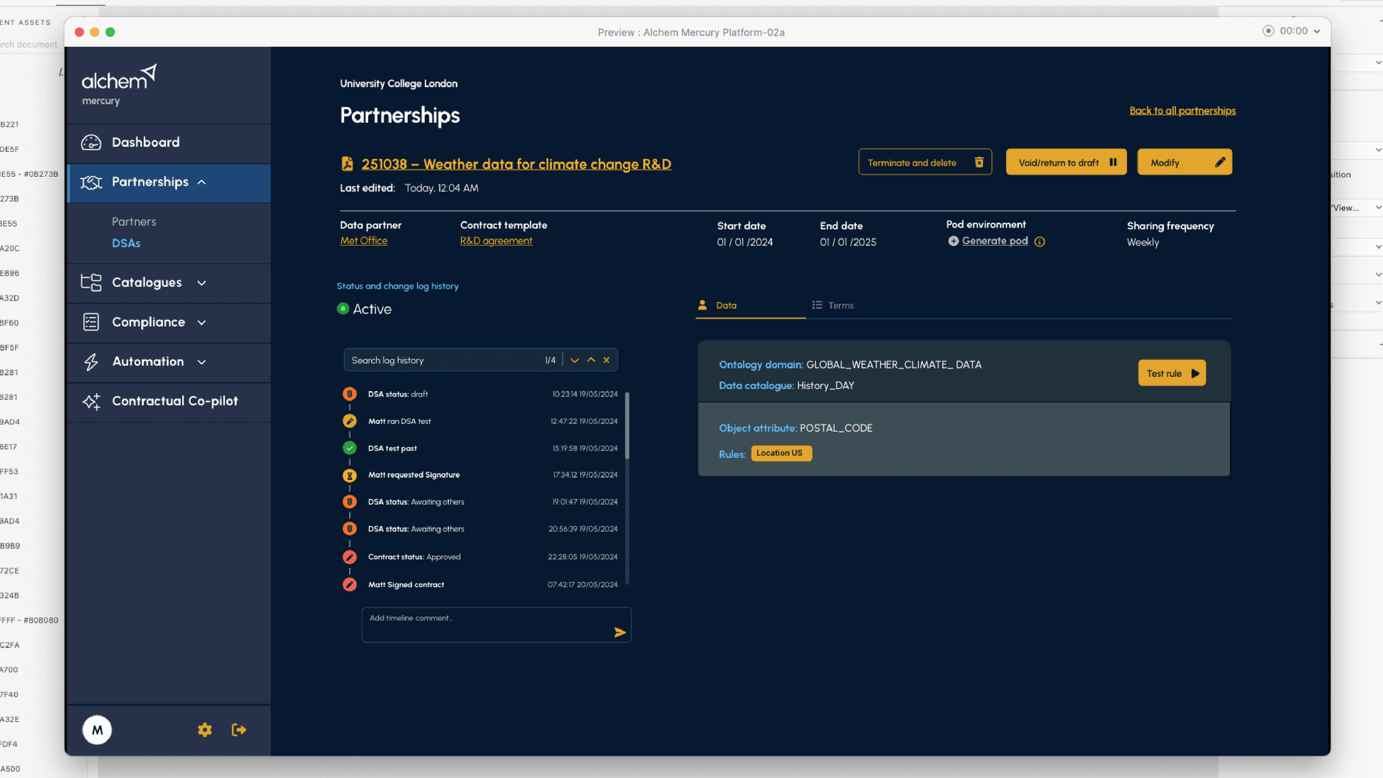Viewport: 1383px width, 778px height.
Task: Expand the Automation menu chevron
Action: coord(201,362)
